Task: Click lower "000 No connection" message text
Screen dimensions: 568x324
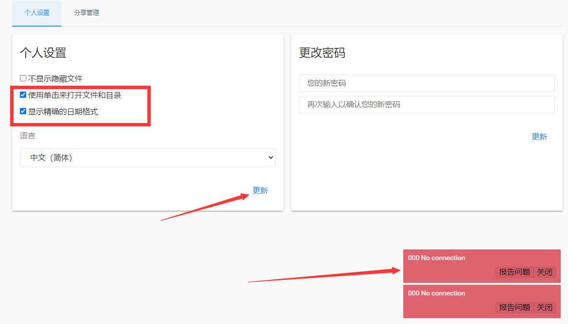Action: [x=437, y=293]
